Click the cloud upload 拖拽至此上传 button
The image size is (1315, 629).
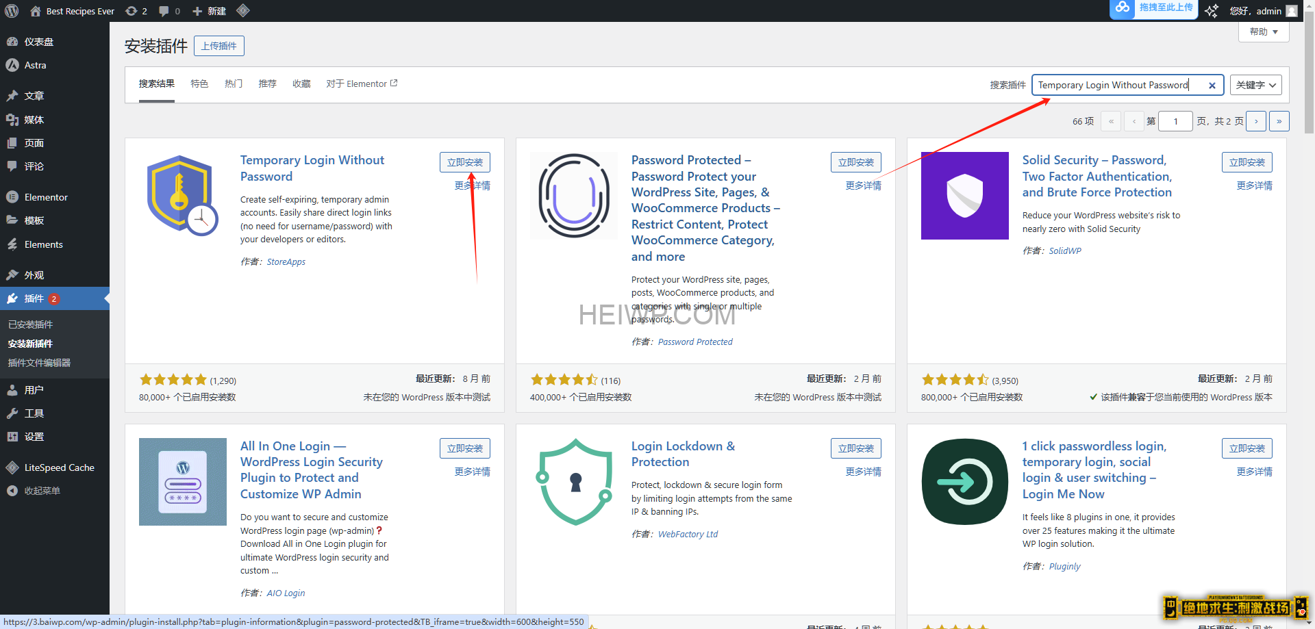click(x=1153, y=8)
